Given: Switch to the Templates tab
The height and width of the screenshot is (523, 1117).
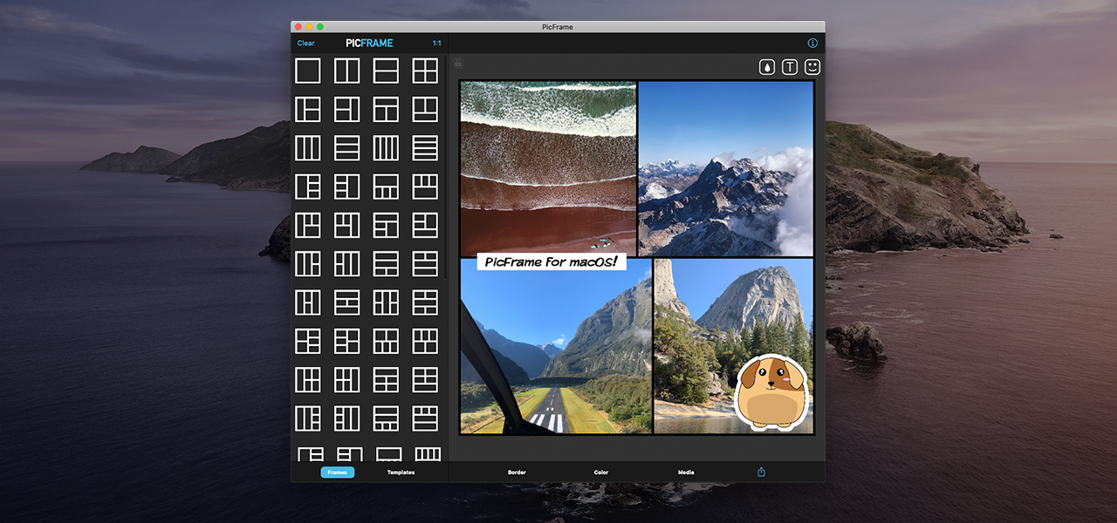Looking at the screenshot, I should pos(401,472).
